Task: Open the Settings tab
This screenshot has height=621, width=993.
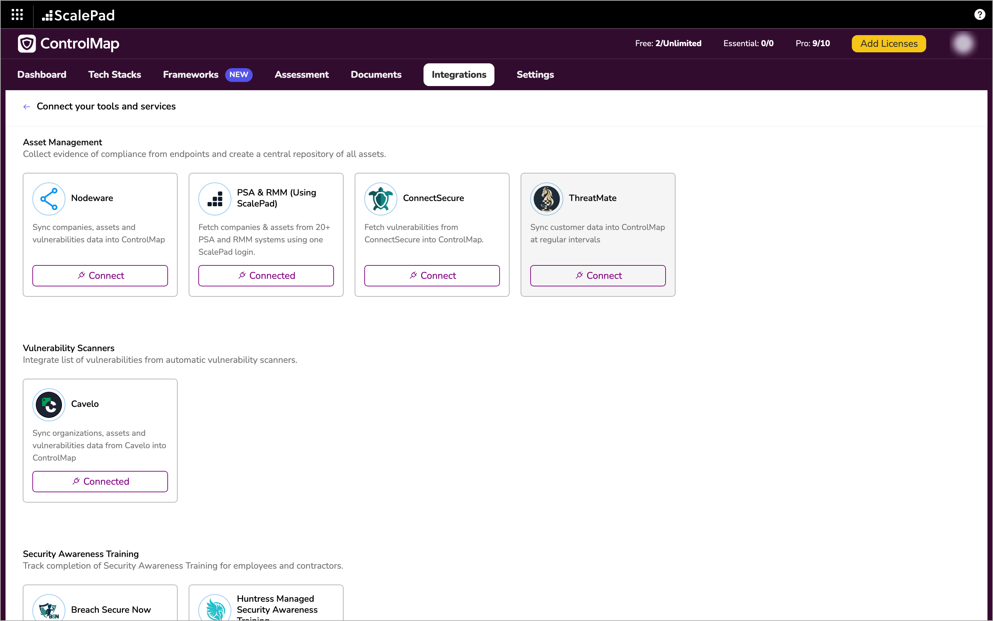Action: click(535, 75)
